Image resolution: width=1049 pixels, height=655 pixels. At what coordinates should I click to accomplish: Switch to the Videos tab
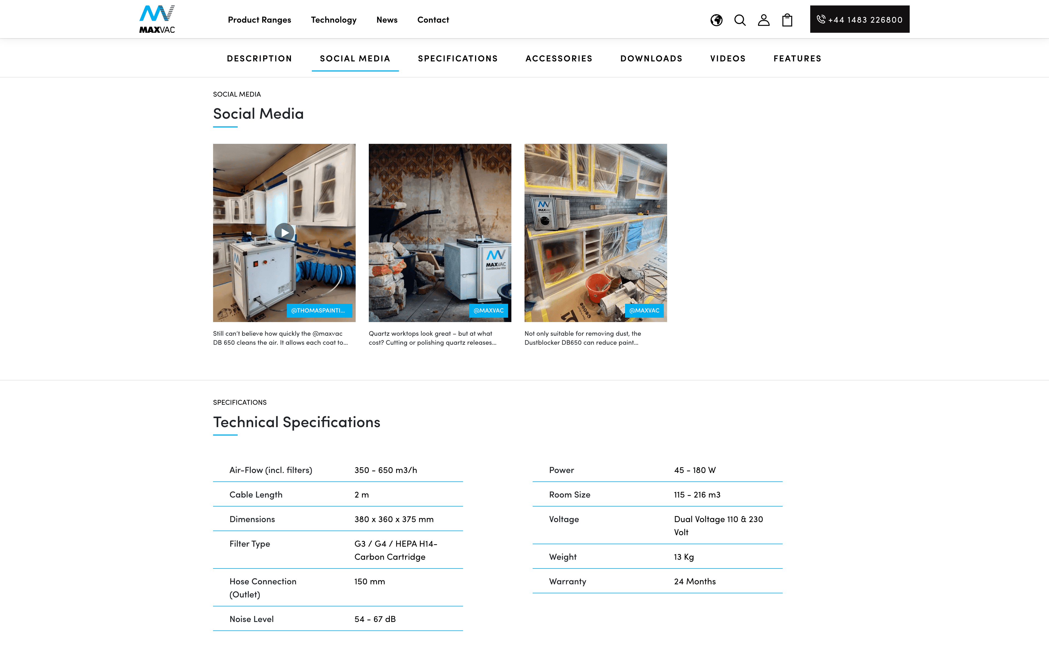point(727,58)
